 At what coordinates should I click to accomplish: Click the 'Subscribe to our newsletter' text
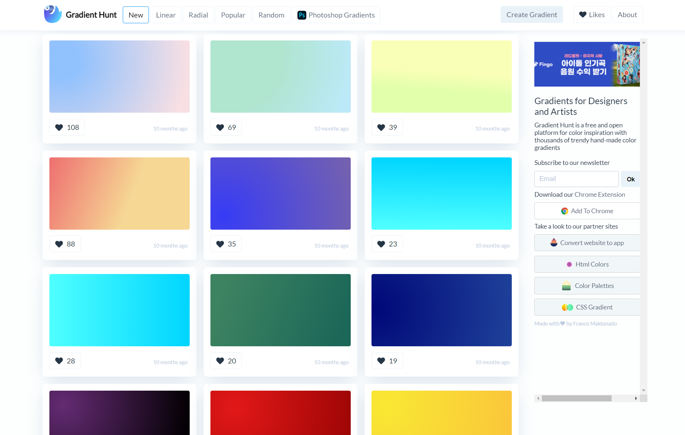[572, 163]
